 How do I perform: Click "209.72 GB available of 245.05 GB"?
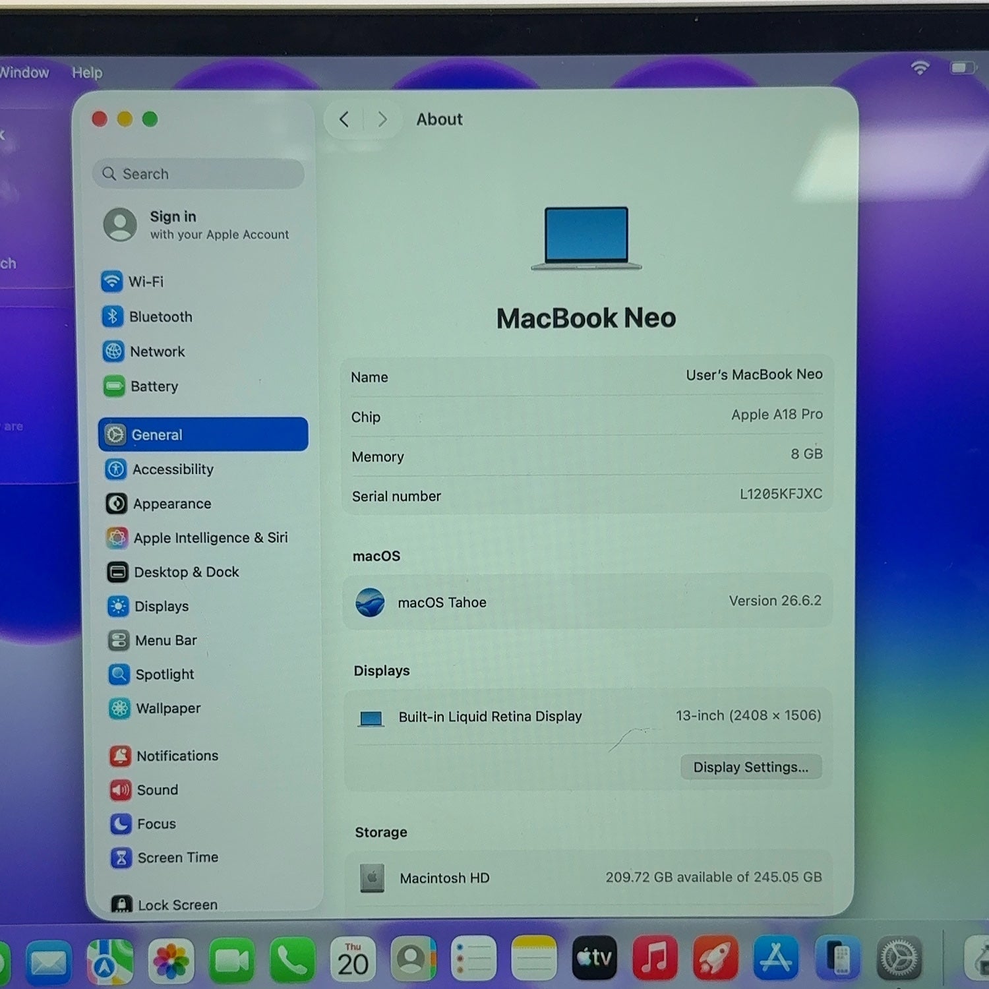point(713,877)
